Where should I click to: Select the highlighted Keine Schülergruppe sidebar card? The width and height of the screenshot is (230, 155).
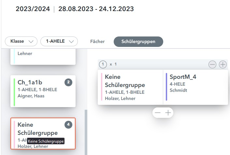(x=43, y=134)
